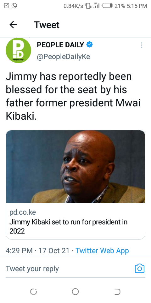Image resolution: width=151 pixels, height=303 pixels.
Task: Tap Android home circle button
Action: [x=75, y=292]
